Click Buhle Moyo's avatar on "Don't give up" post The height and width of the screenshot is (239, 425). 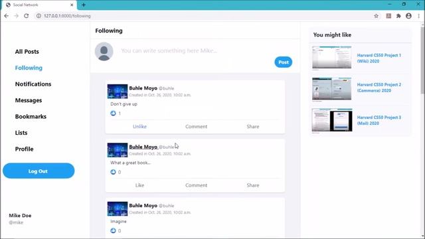(x=118, y=92)
